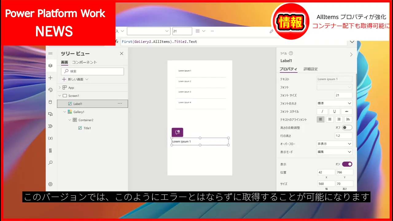Align text left

321,119
